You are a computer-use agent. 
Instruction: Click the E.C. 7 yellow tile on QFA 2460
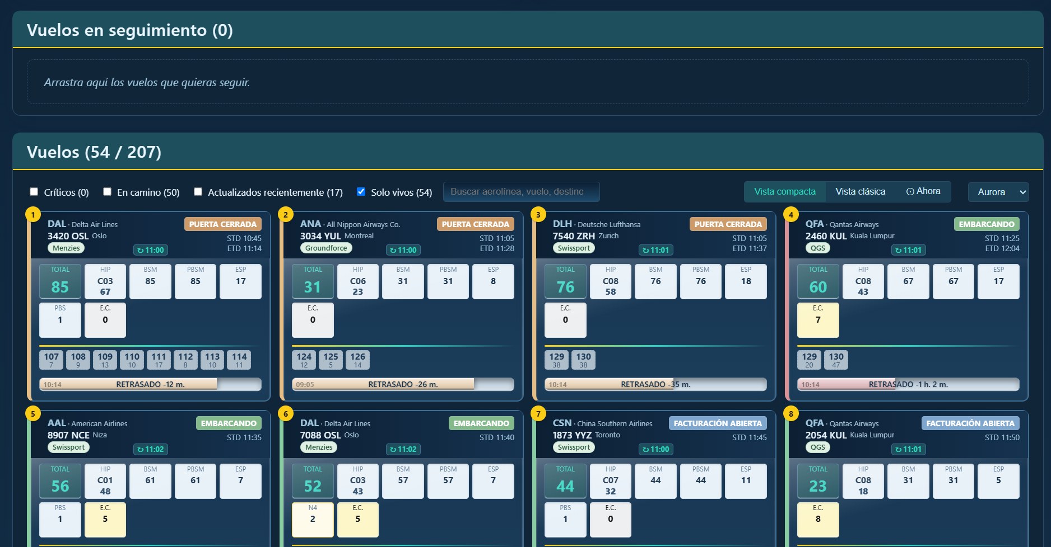tap(818, 320)
